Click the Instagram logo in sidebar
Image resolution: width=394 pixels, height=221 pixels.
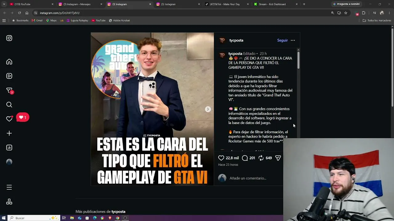coord(9,38)
